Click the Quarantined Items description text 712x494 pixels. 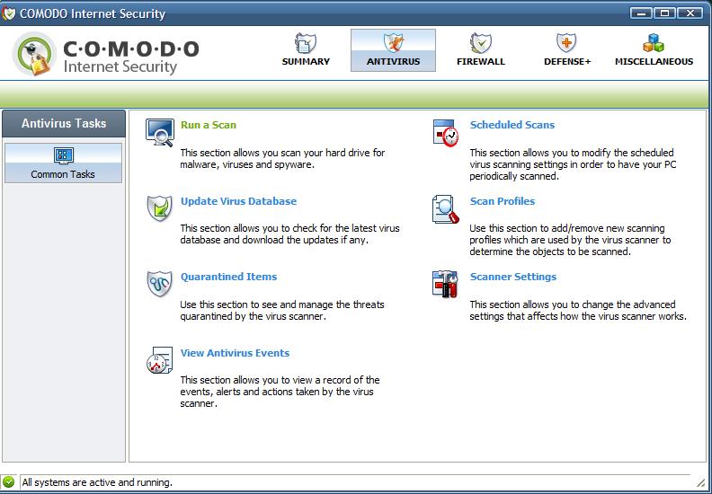282,310
